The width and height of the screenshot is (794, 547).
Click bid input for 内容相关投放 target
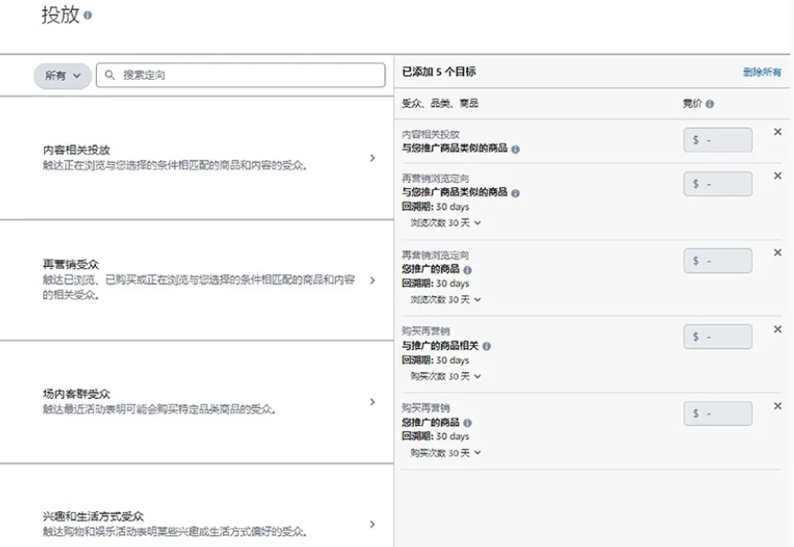coord(718,141)
